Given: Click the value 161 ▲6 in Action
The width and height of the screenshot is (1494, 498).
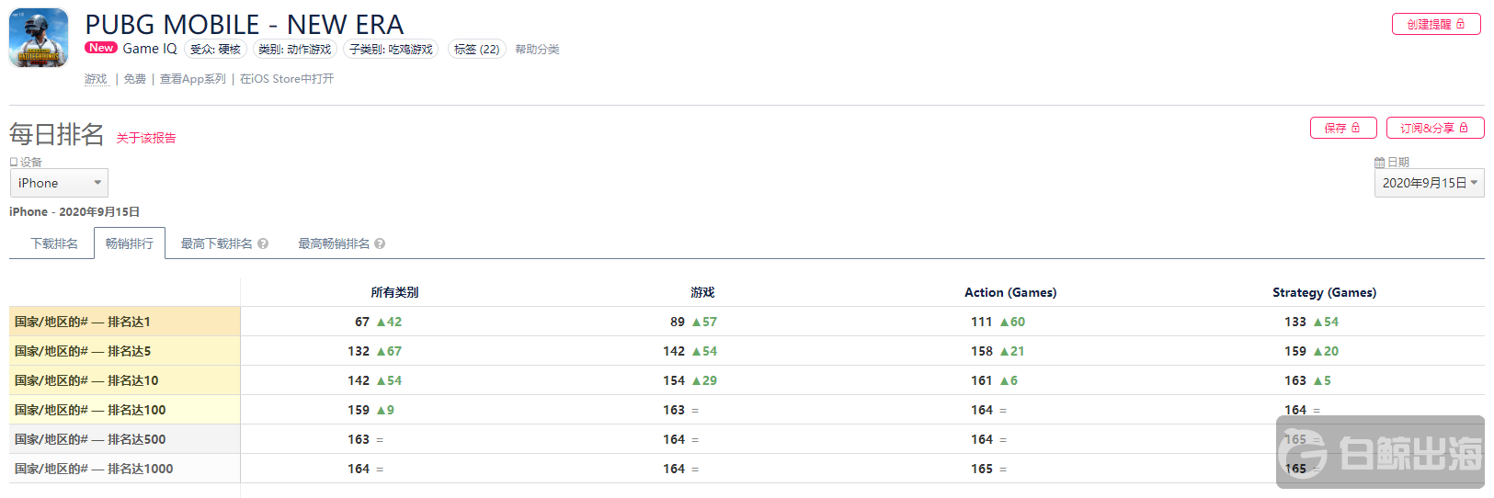Looking at the screenshot, I should (x=994, y=380).
